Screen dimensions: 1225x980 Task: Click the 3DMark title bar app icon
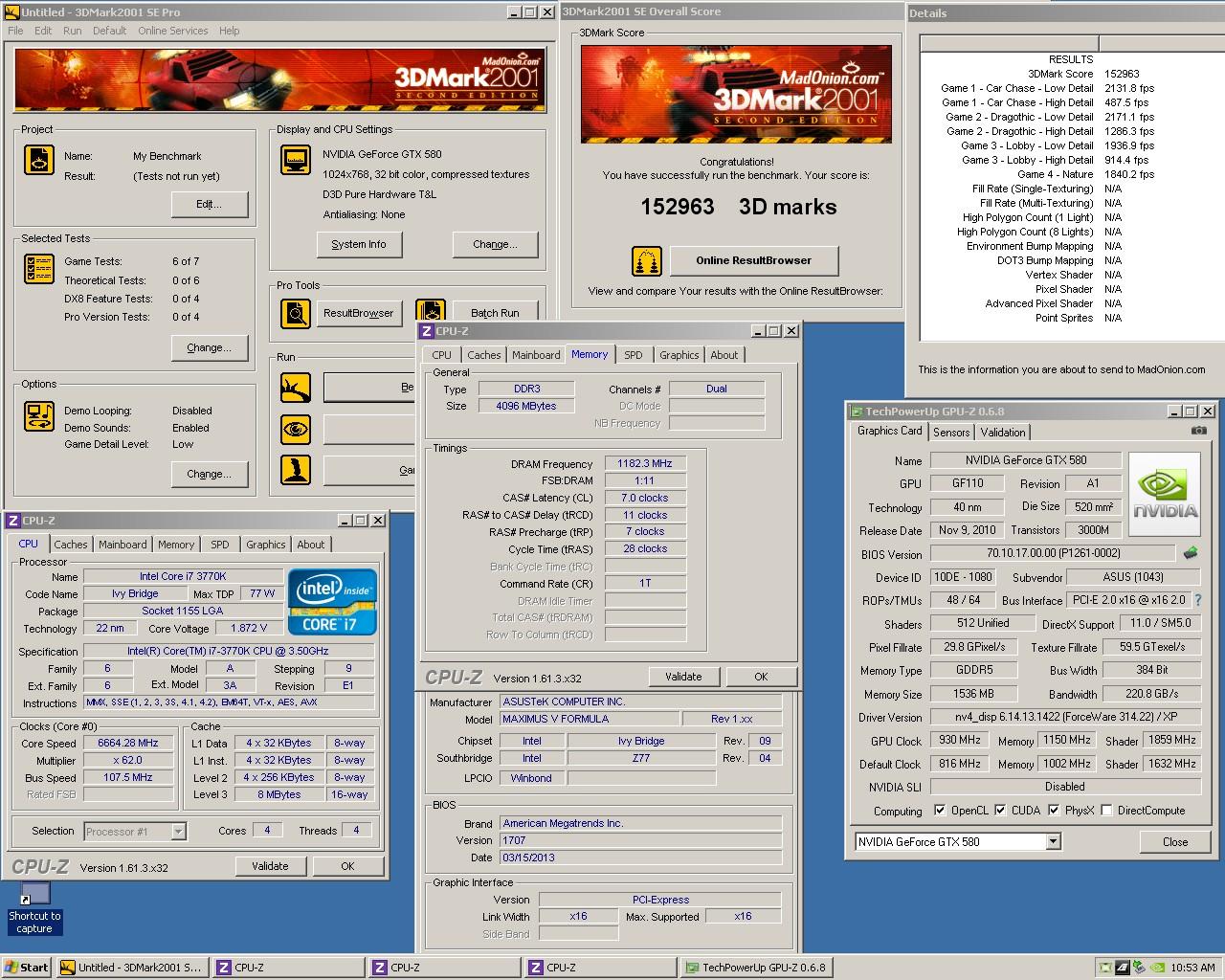tap(11, 12)
